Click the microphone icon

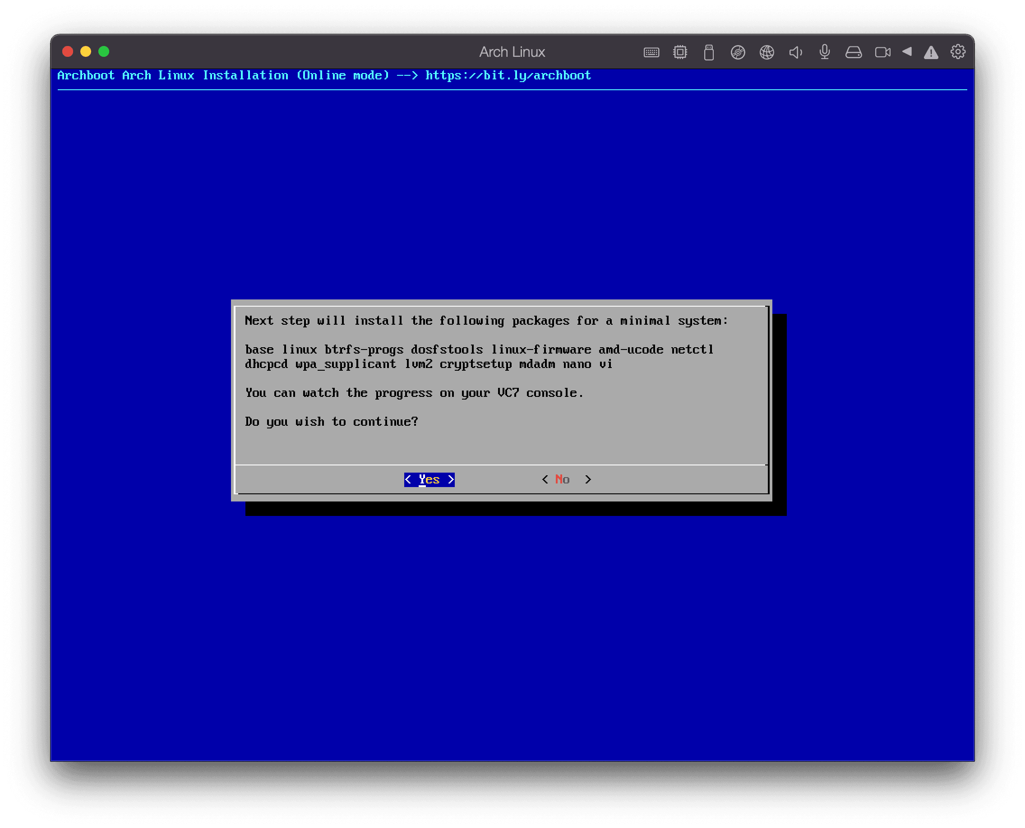(825, 52)
